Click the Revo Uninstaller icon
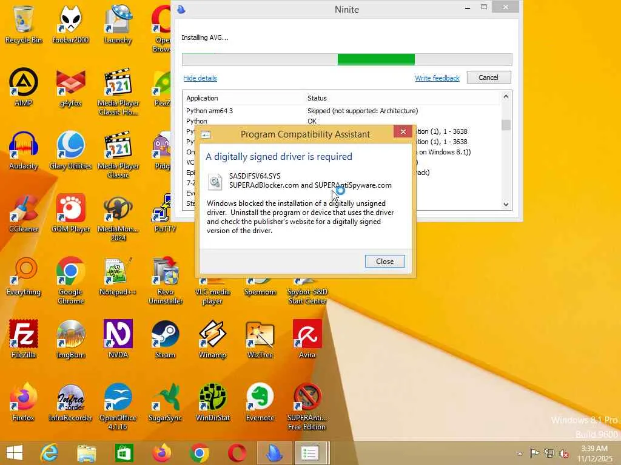Viewport: 621px width, 465px height. click(165, 280)
